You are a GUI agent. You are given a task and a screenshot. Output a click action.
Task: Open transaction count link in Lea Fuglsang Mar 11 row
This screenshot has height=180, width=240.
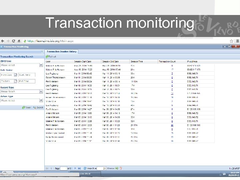click(172, 74)
